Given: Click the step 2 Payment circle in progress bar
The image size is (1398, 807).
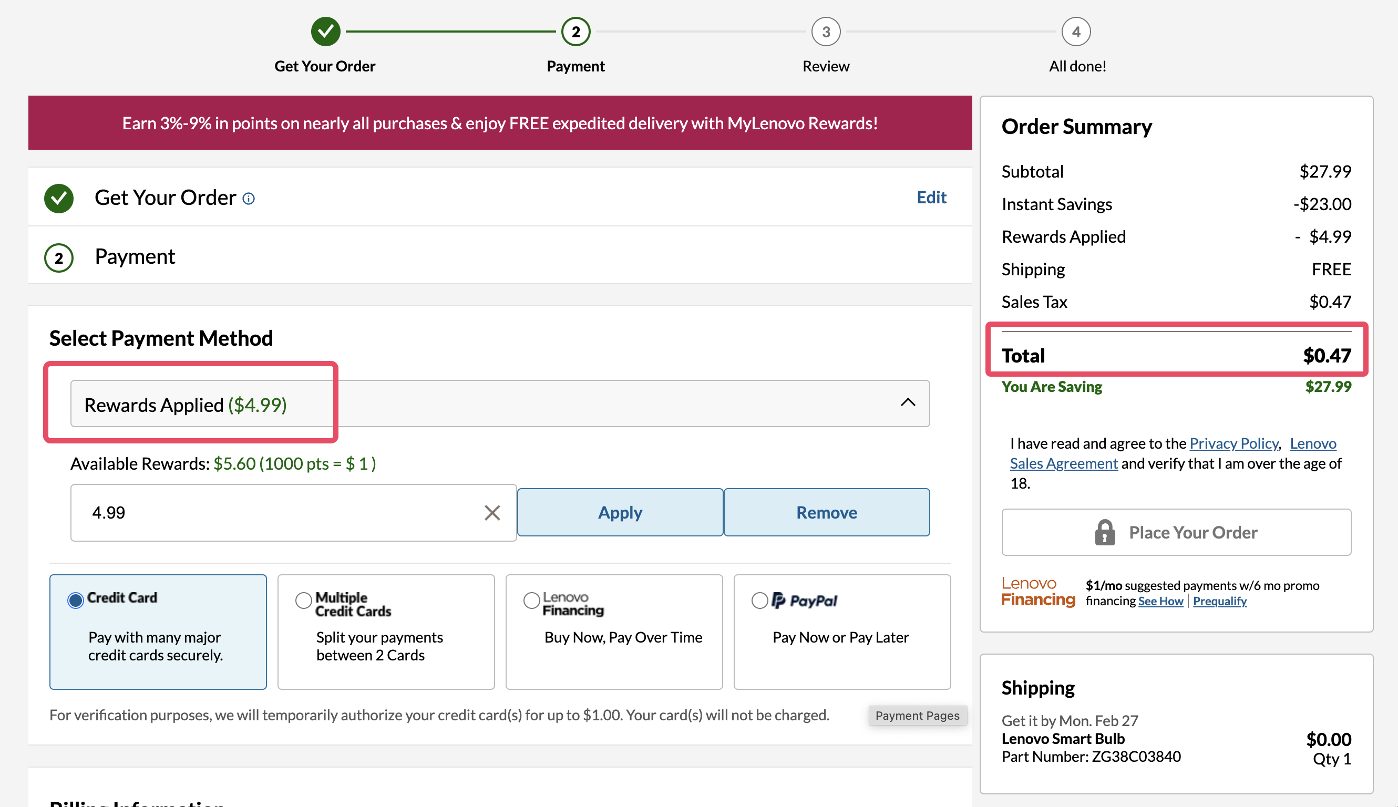Looking at the screenshot, I should coord(575,32).
